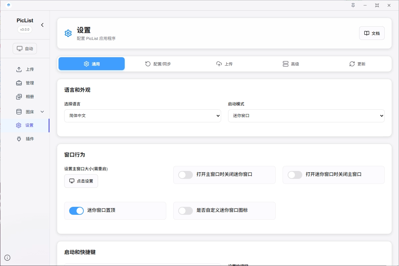This screenshot has width=399, height=266.
Task: Toggle 打开迷你窗口时关闭主窗口
Action: 295,175
